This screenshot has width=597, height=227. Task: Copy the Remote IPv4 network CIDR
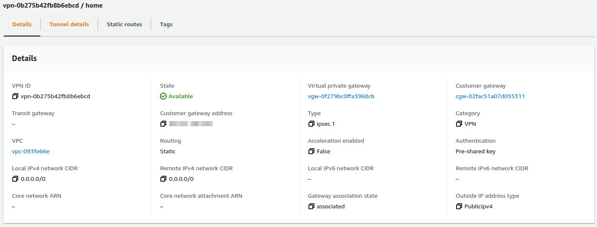tap(163, 179)
